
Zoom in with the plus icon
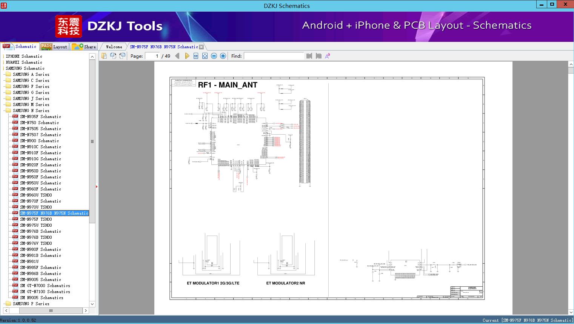(x=223, y=56)
